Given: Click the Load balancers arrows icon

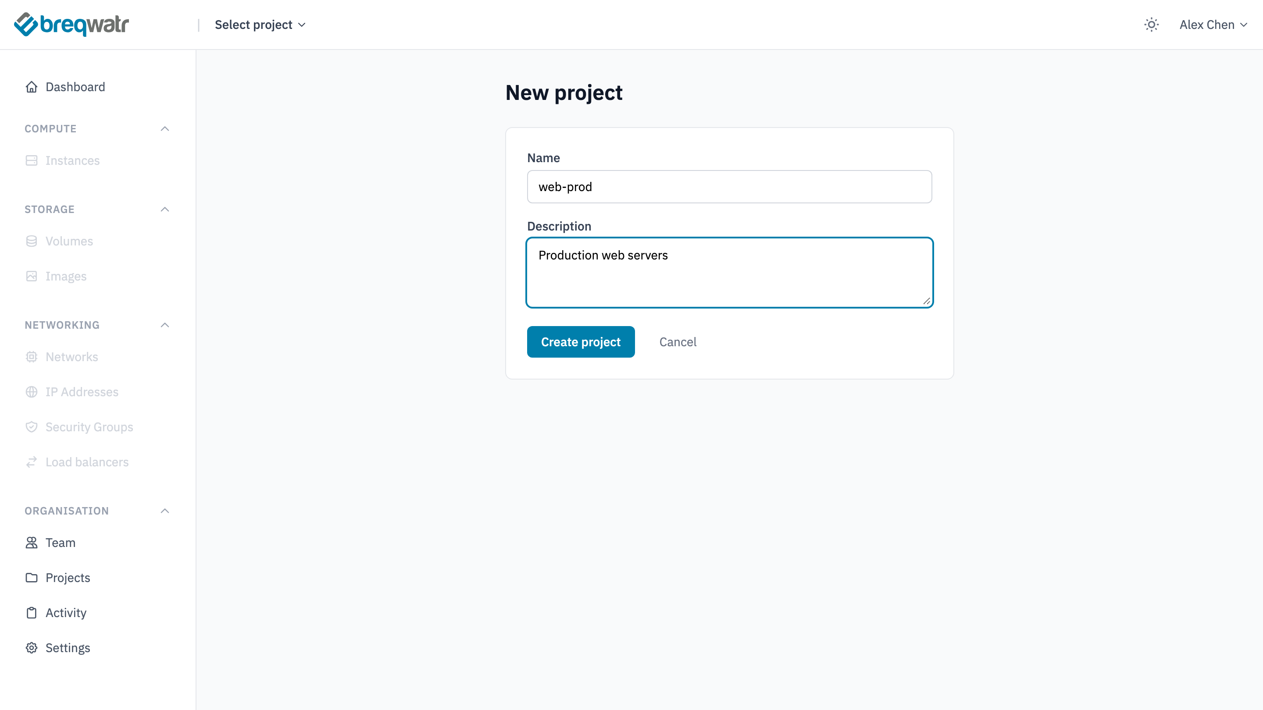Looking at the screenshot, I should click(x=32, y=462).
